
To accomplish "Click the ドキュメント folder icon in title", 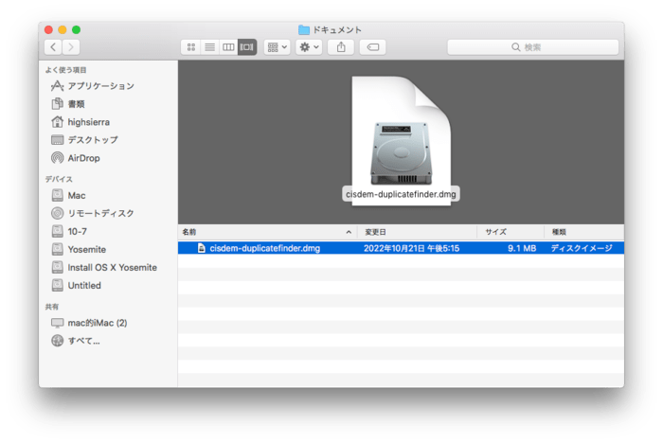I will (304, 29).
